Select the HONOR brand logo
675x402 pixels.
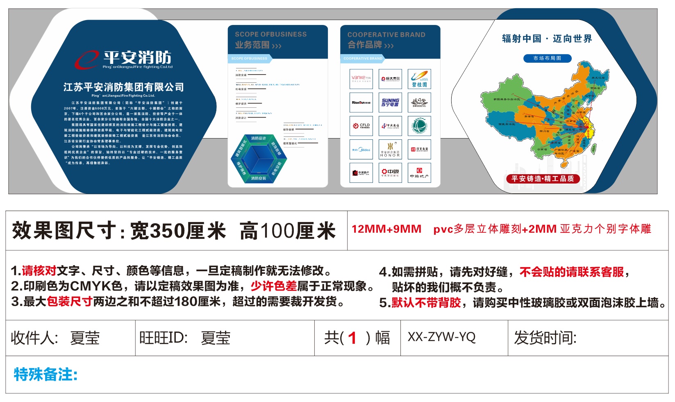[390, 150]
